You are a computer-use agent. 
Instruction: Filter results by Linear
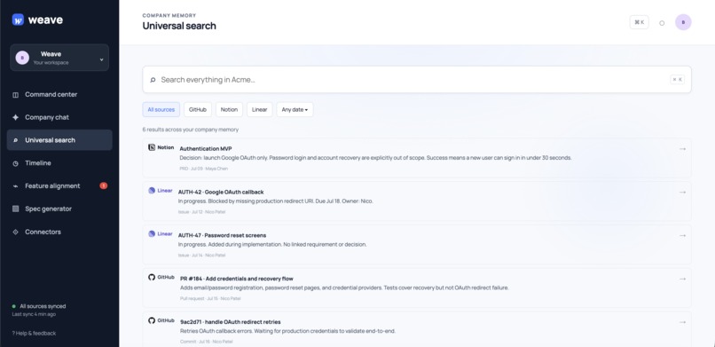click(259, 109)
